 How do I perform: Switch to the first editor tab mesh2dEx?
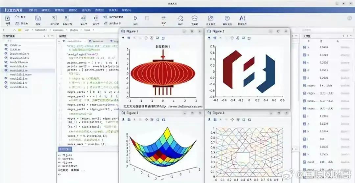click(74, 41)
